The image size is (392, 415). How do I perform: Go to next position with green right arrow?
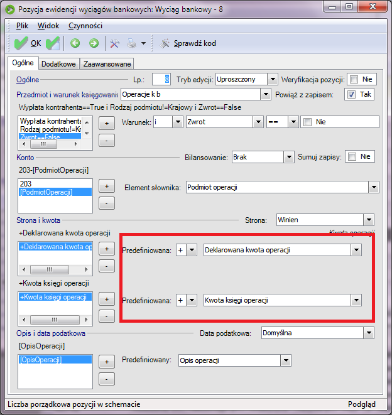coord(94,43)
